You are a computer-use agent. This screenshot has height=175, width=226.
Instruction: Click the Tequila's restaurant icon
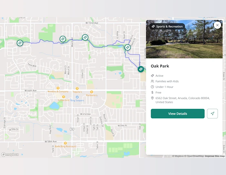[77, 88]
